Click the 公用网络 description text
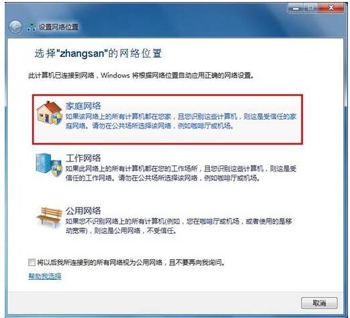This screenshot has height=318, width=350. (x=178, y=226)
